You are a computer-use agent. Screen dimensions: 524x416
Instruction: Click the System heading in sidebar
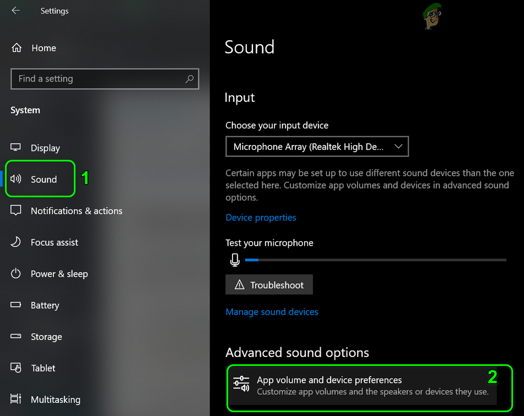pyautogui.click(x=25, y=110)
